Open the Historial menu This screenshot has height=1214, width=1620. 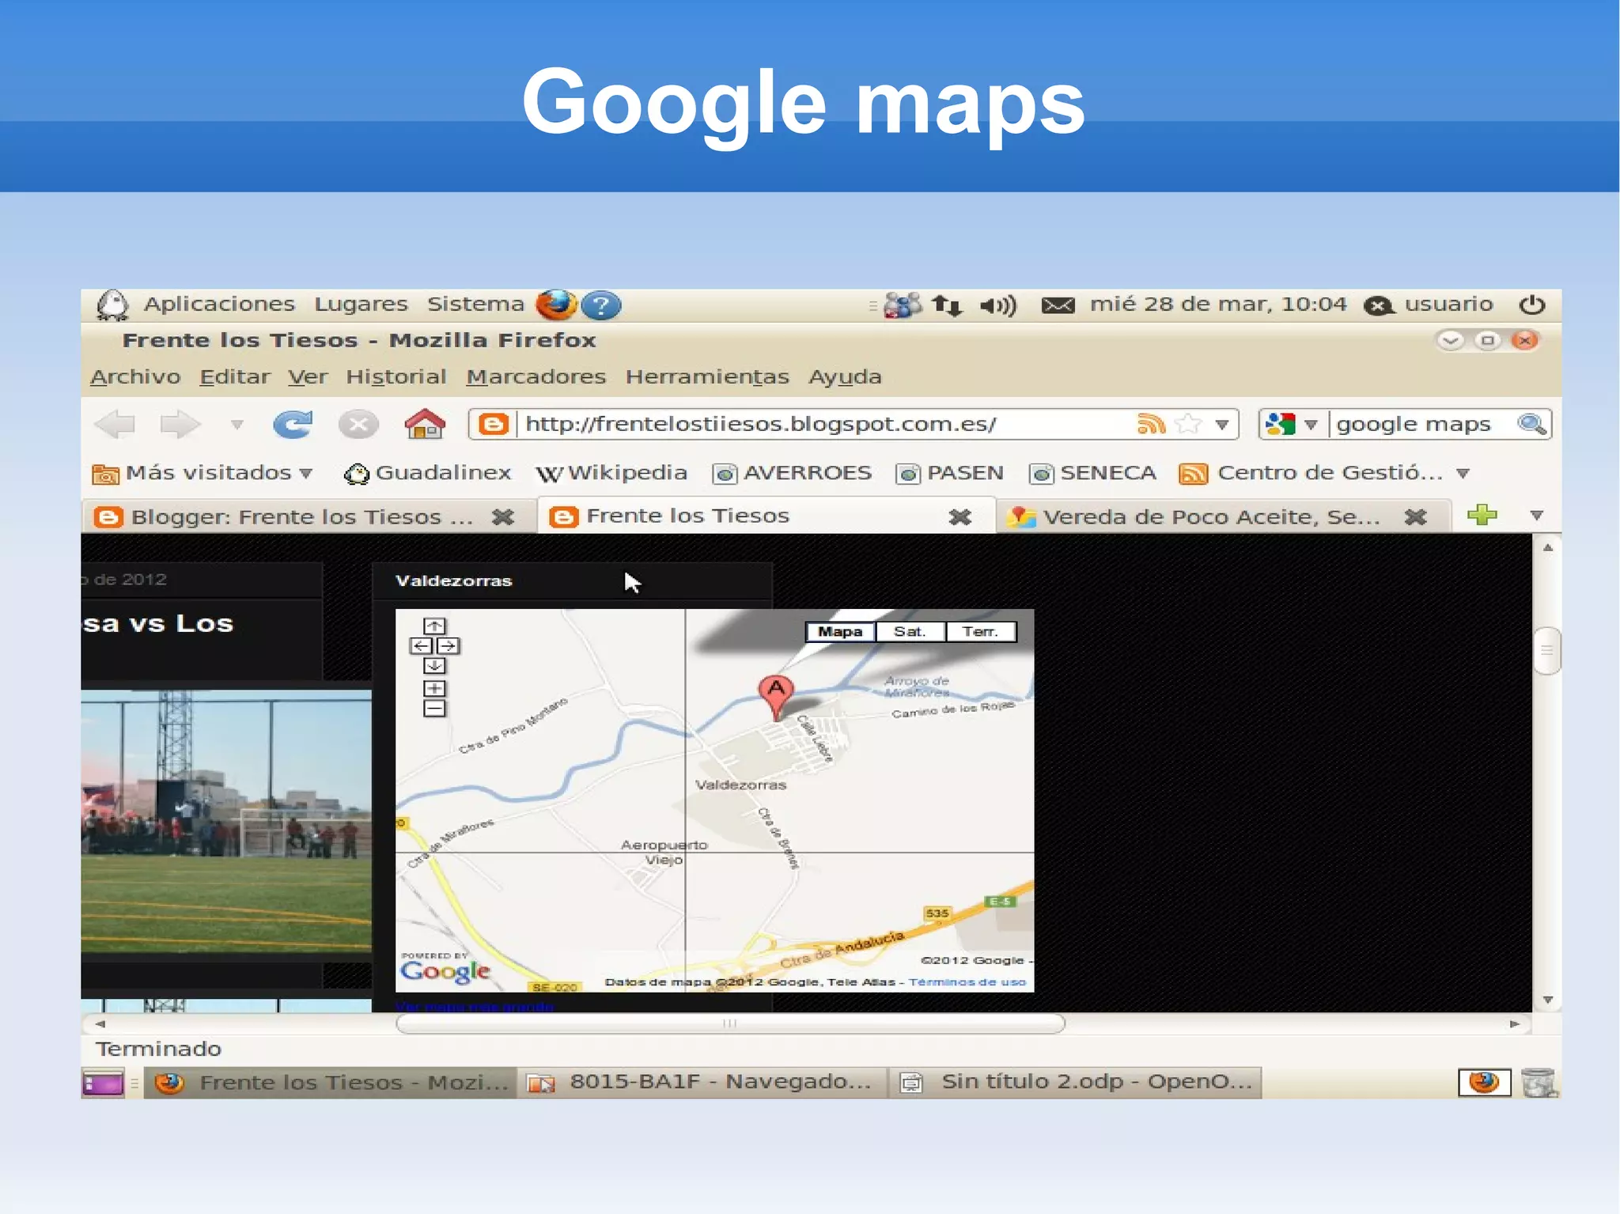click(x=396, y=377)
